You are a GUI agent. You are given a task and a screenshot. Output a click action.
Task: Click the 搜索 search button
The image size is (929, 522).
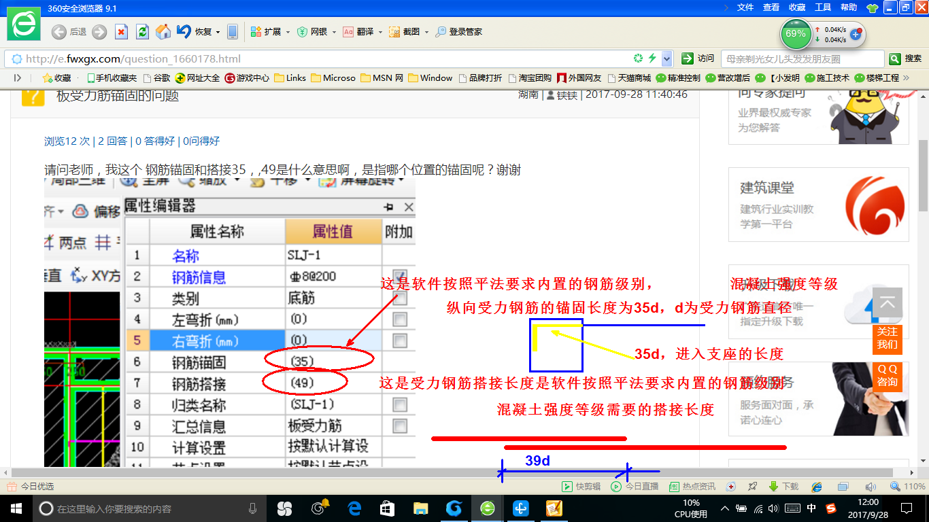click(907, 58)
